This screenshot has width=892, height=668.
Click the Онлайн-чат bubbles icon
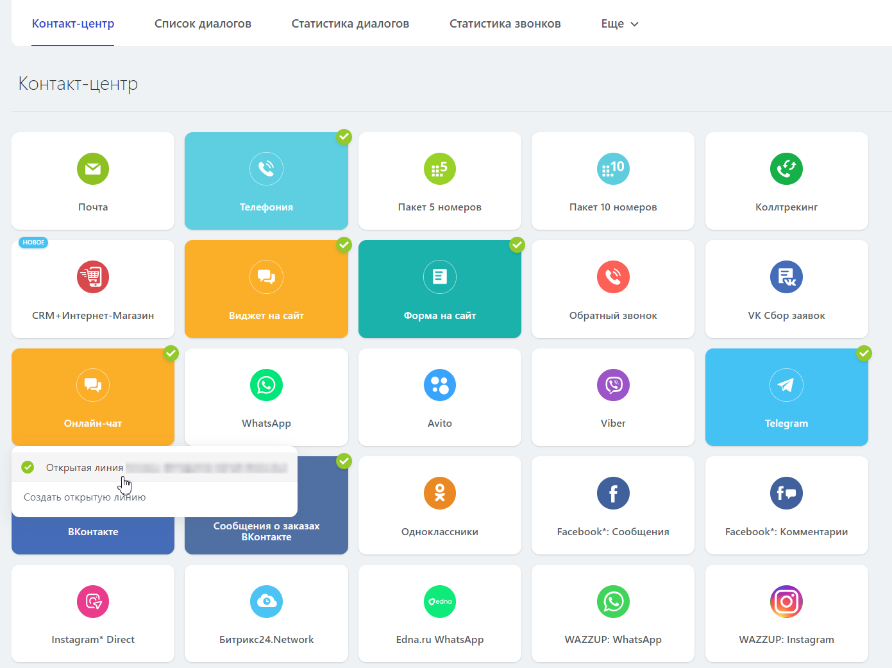click(93, 385)
